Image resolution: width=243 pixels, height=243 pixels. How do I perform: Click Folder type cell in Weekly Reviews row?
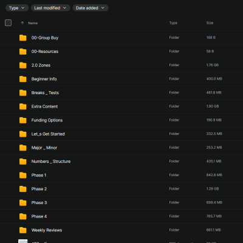click(x=174, y=230)
